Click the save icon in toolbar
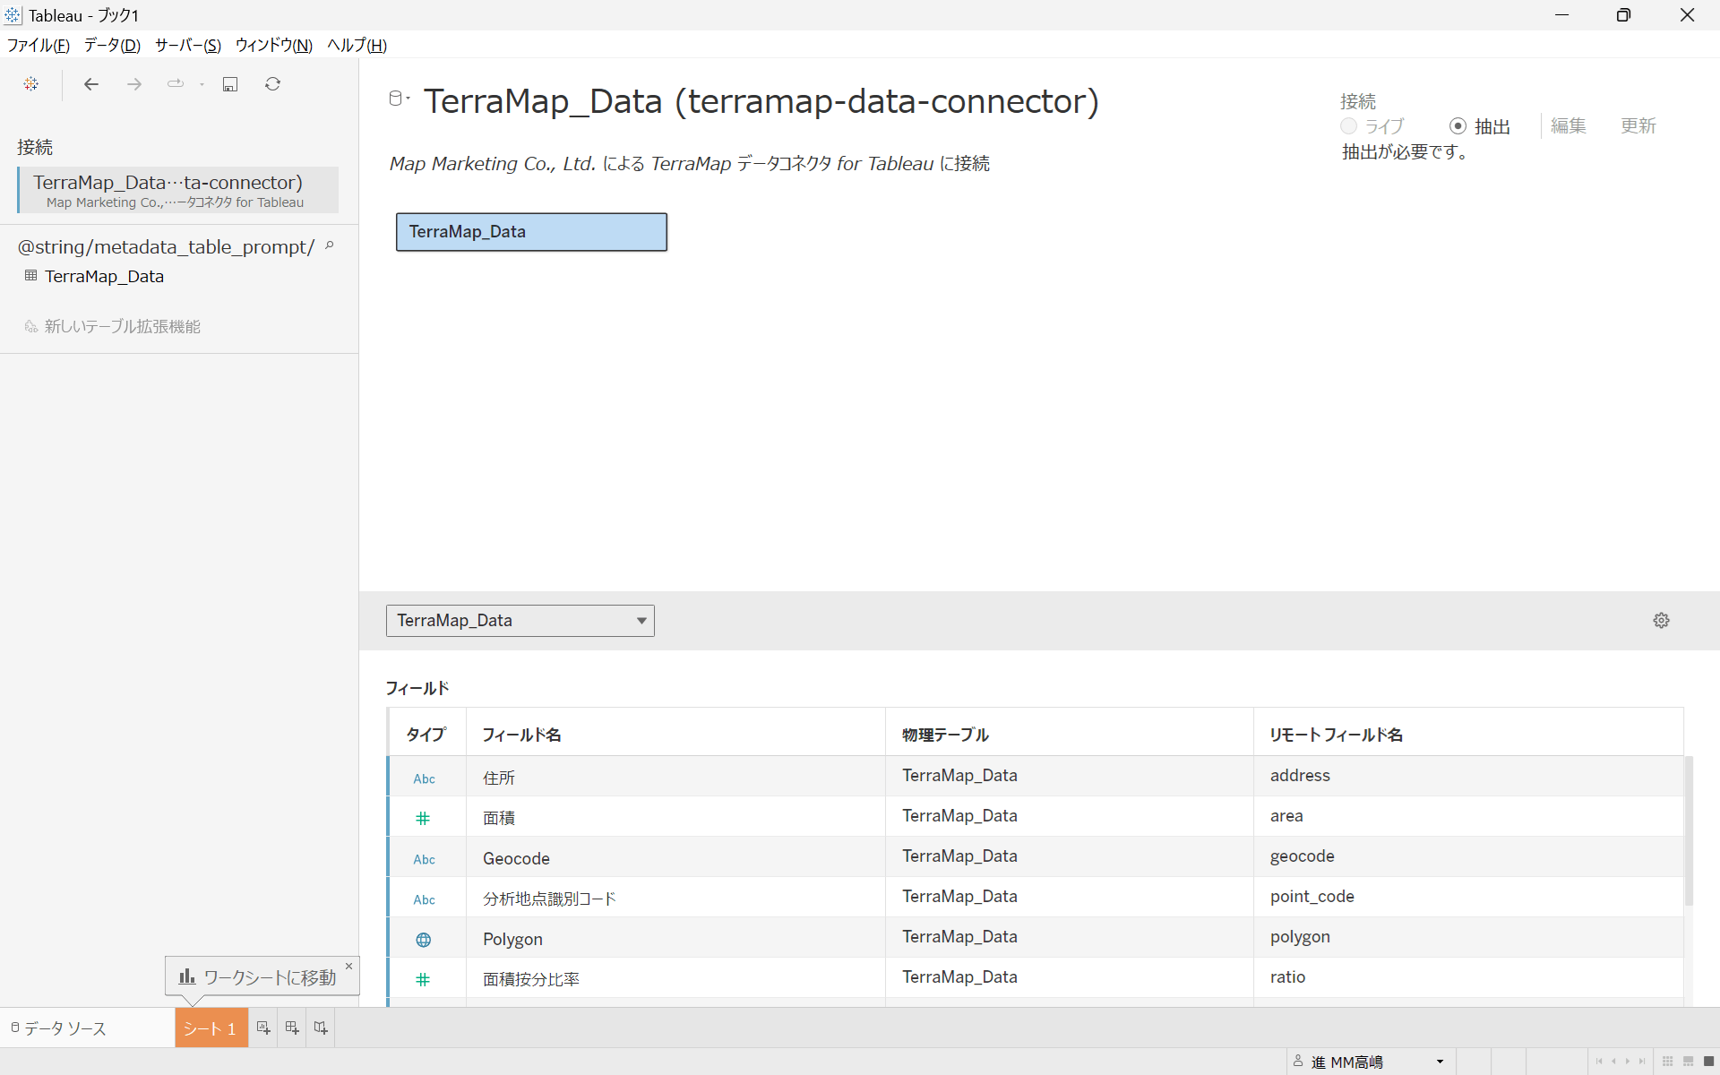Image resolution: width=1720 pixels, height=1075 pixels. pyautogui.click(x=230, y=84)
